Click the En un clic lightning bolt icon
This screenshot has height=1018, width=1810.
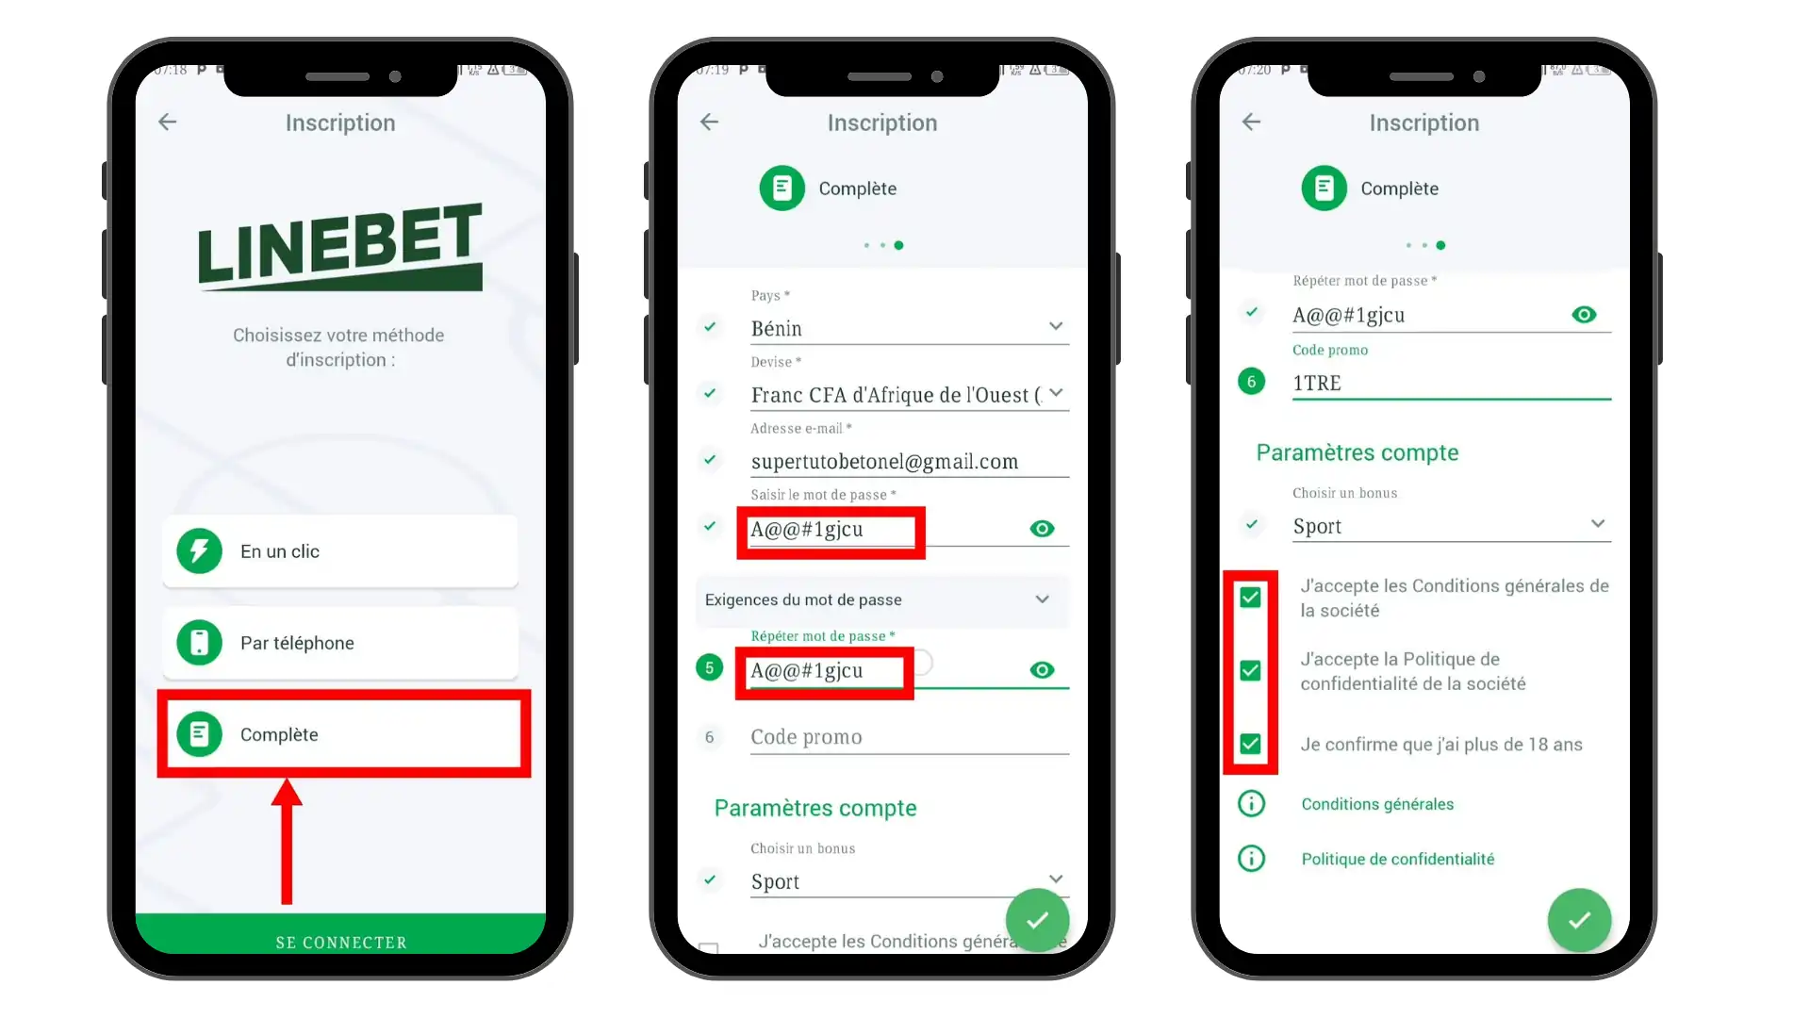pyautogui.click(x=203, y=550)
